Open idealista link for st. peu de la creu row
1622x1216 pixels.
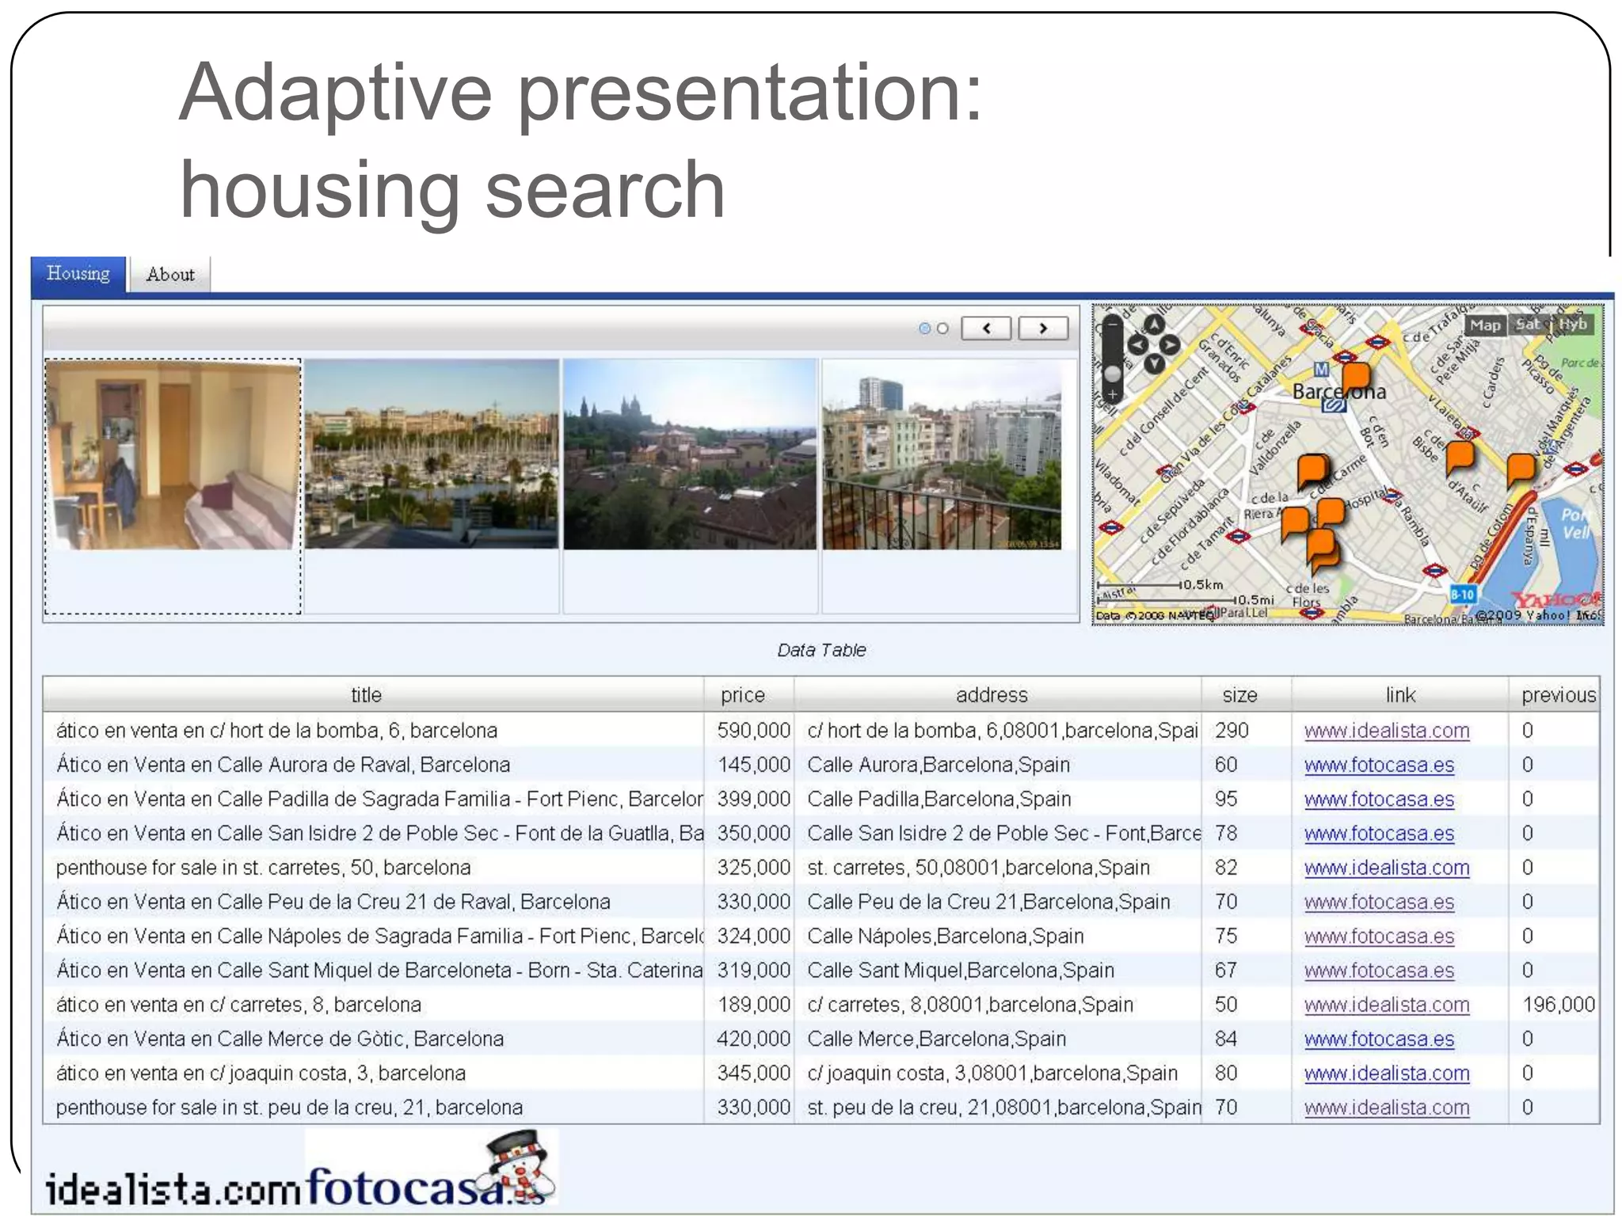[1387, 1108]
